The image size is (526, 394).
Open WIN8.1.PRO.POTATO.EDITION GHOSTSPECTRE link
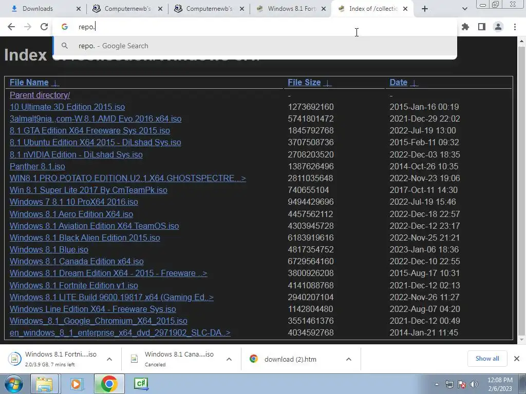[x=128, y=178]
